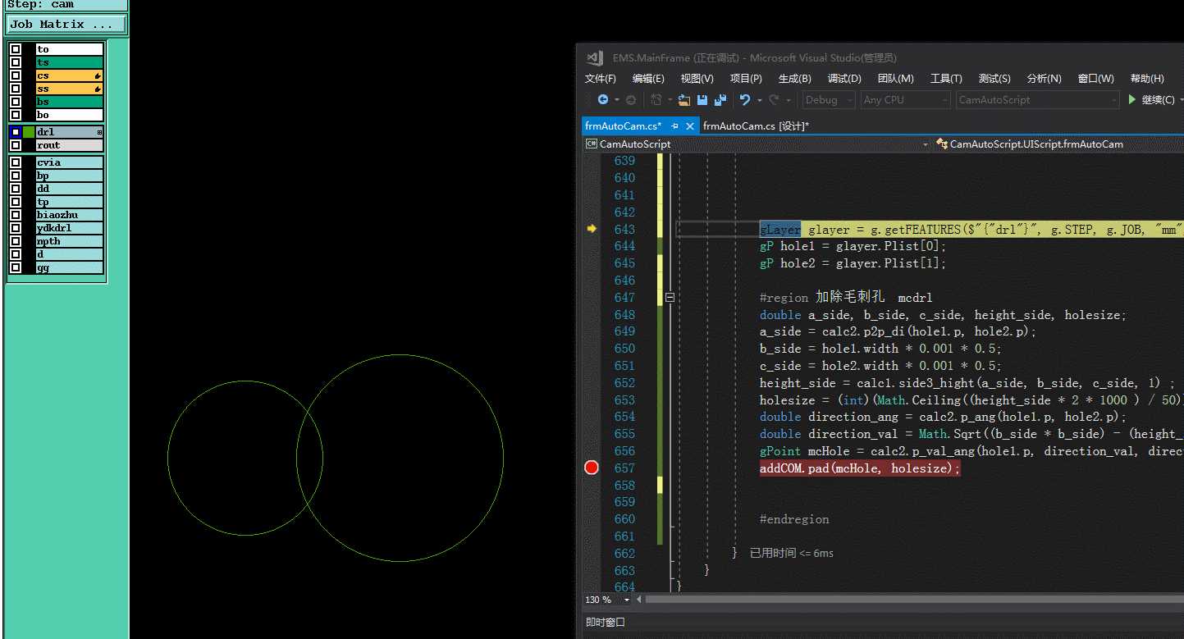Toggle the checkbox for layer biaozhu
Image resolution: width=1184 pixels, height=639 pixels.
[16, 215]
